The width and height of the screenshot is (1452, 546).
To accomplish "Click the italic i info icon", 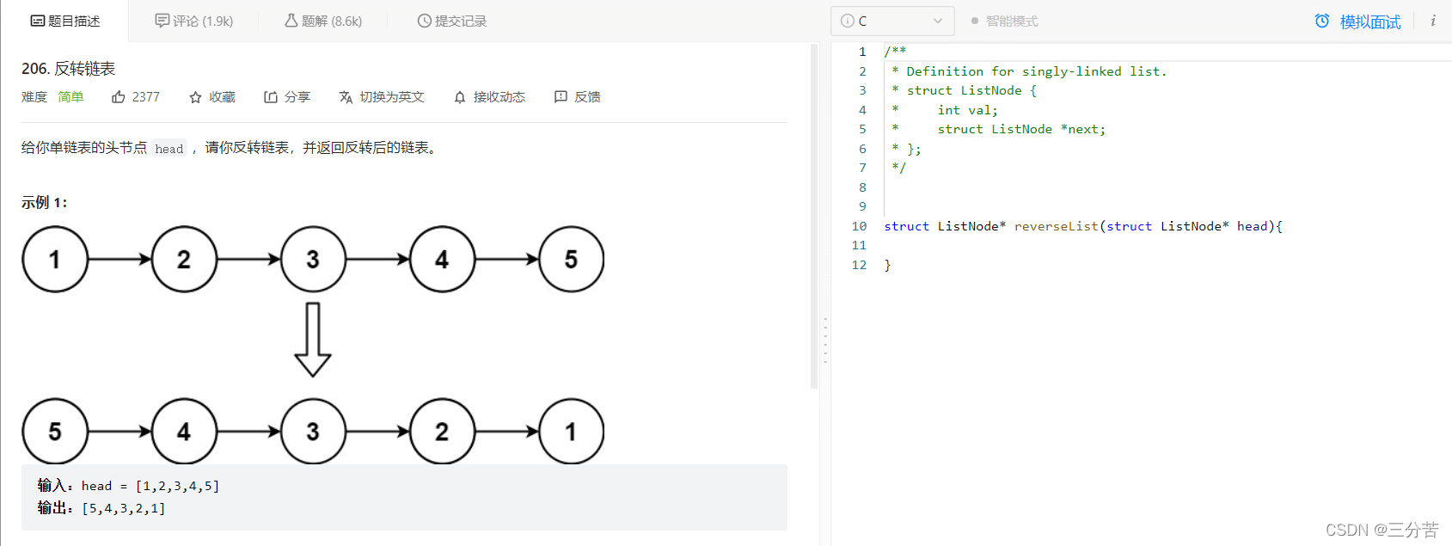I will click(x=1432, y=21).
